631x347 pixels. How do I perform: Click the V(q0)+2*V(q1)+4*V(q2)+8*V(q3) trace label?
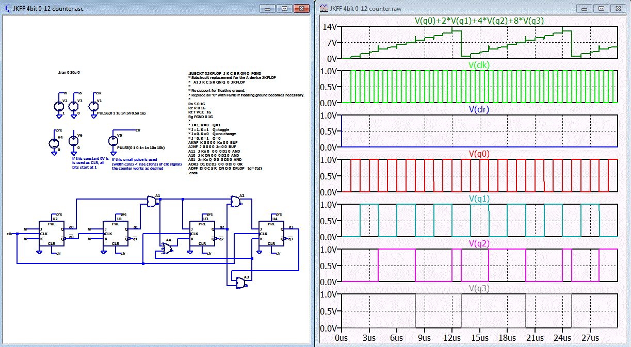click(480, 21)
